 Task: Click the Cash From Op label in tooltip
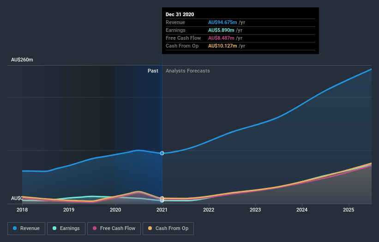pos(182,46)
